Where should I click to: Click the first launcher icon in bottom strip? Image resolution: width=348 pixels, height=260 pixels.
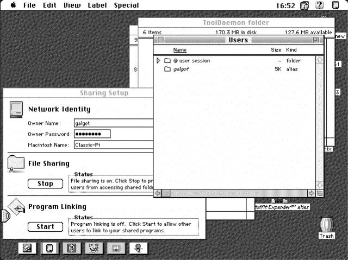click(27, 248)
